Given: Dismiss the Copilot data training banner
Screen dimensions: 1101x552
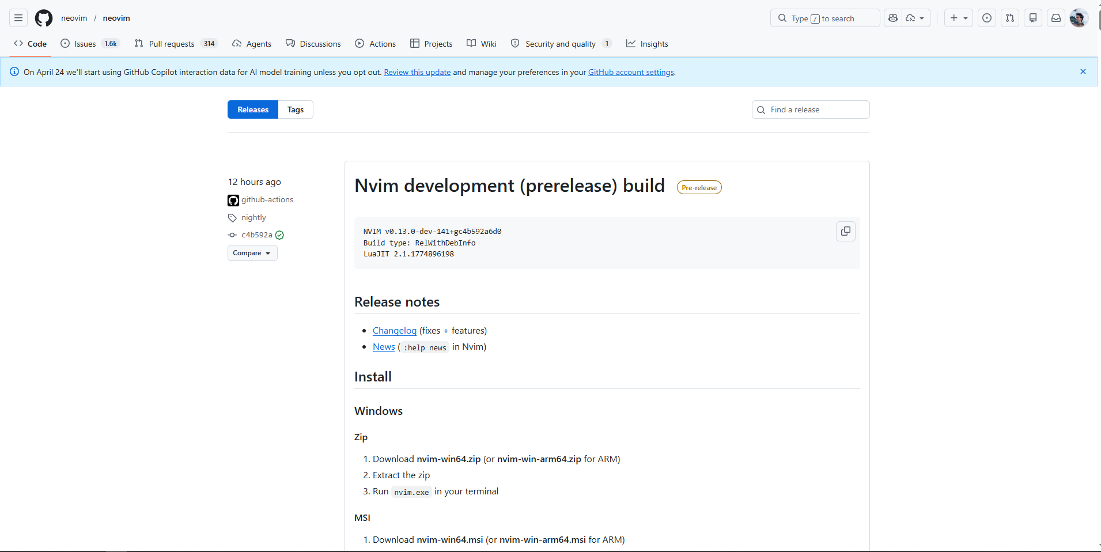Looking at the screenshot, I should 1083,71.
